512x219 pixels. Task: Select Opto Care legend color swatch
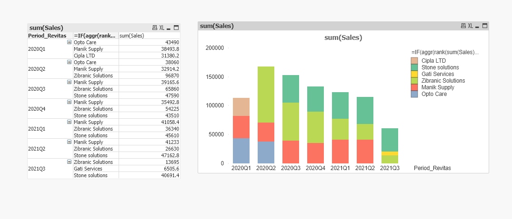[414, 94]
